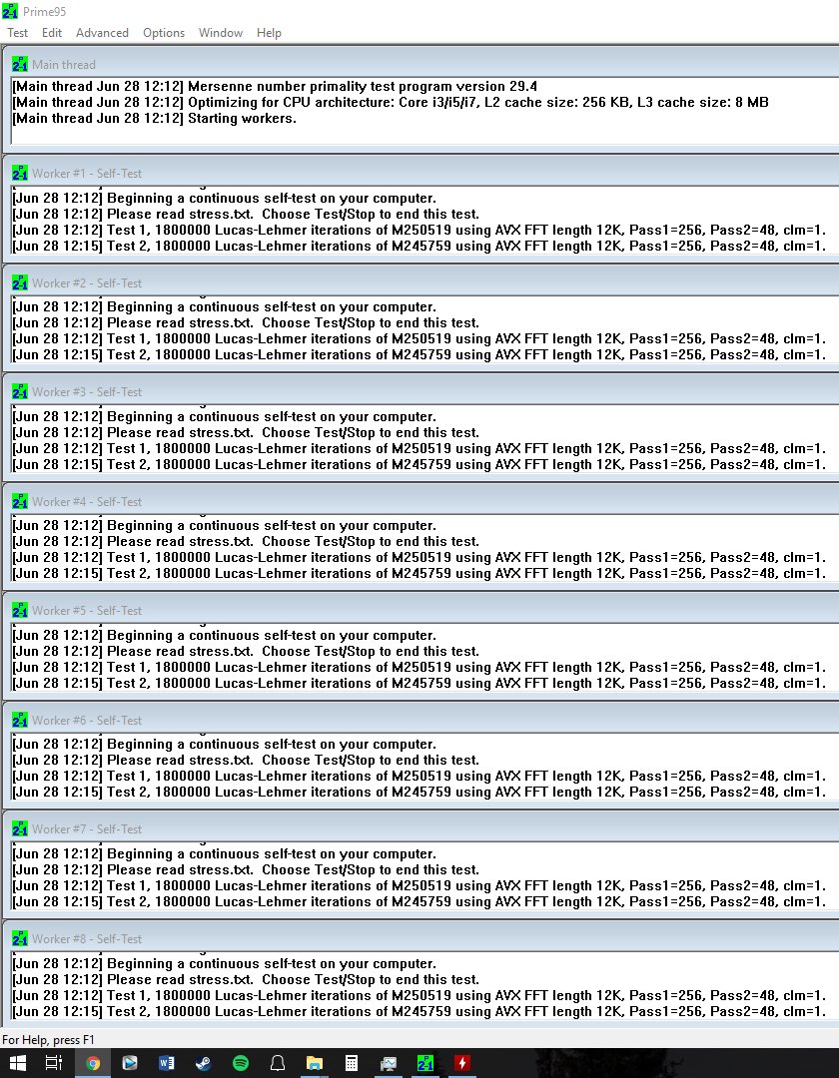Open Steam from taskbar
Screen dimensions: 839x1078
click(x=204, y=1063)
